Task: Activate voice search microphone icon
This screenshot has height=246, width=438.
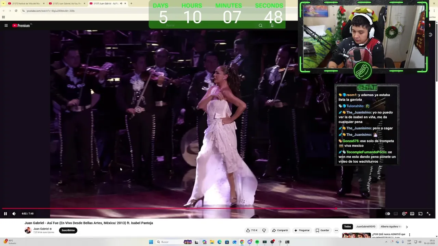Action: coord(272,25)
